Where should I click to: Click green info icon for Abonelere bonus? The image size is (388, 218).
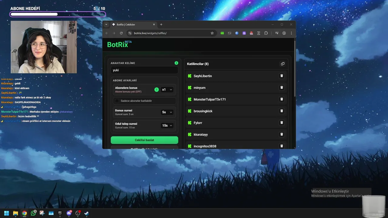coord(156,90)
